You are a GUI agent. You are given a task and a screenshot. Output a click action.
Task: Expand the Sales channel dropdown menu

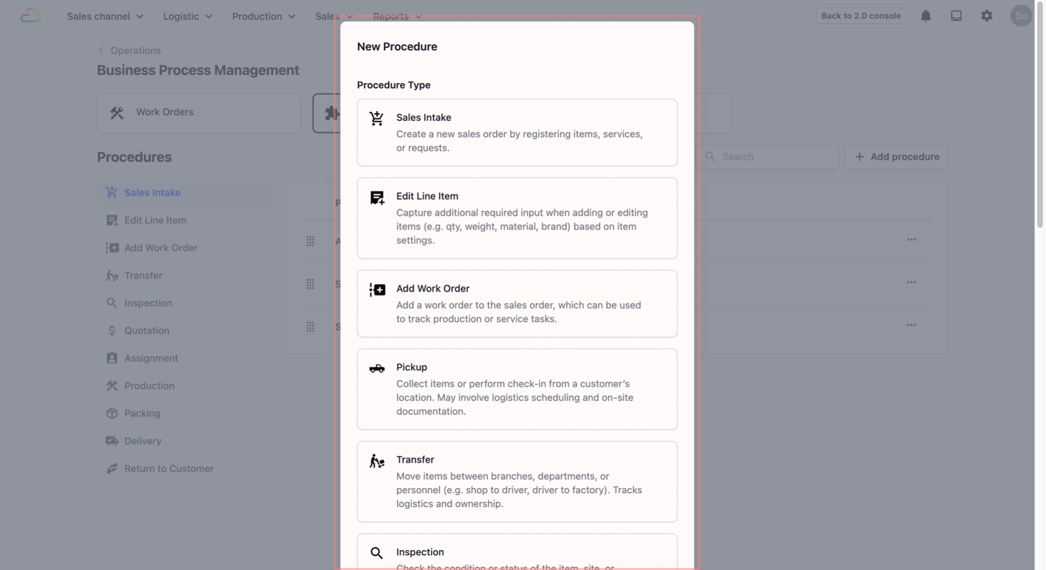pyautogui.click(x=105, y=16)
